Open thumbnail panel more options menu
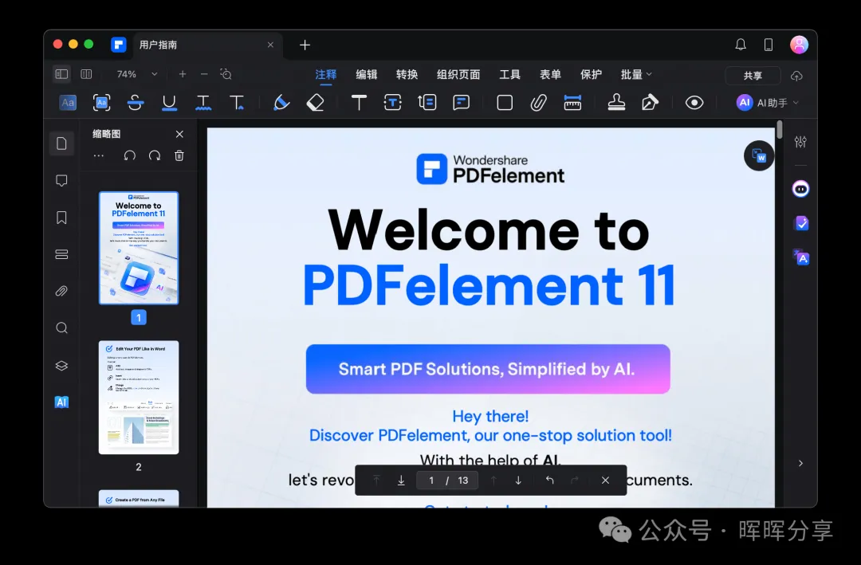This screenshot has width=861, height=565. [99, 156]
